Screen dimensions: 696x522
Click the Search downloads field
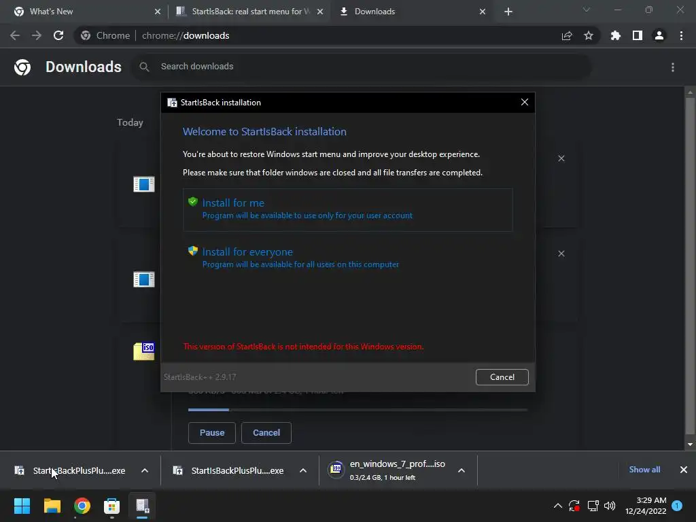tap(362, 67)
